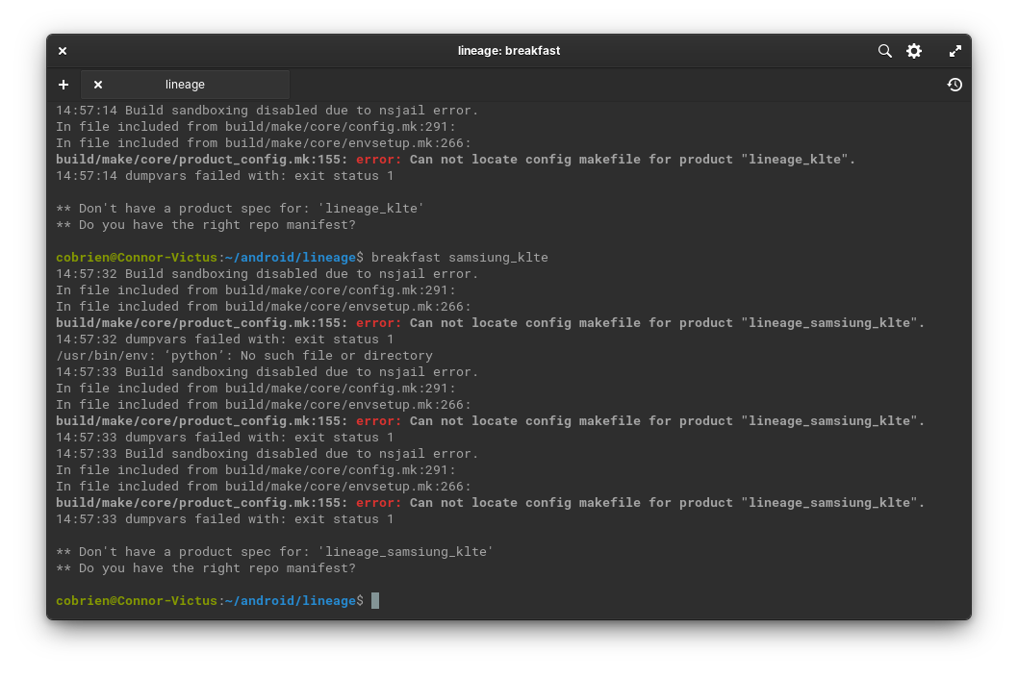The image size is (1018, 679).
Task: Select the lineage tab
Action: [x=185, y=85]
